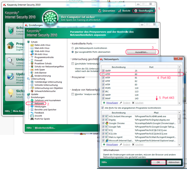Click the Datei-Anti-Virus folder icon

[32, 45]
